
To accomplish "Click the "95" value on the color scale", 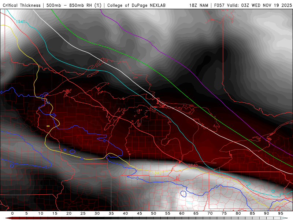I will [x=281, y=213].
